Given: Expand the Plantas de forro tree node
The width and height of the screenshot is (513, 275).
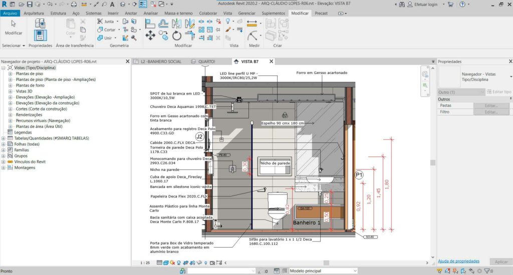Looking at the screenshot, I should coord(10,85).
